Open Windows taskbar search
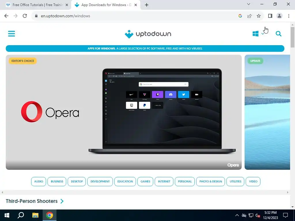Screen dimensions: 295x221 [x=21, y=215]
